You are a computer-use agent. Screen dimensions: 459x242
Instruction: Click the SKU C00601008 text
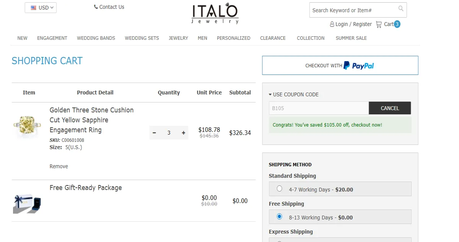[x=67, y=140]
